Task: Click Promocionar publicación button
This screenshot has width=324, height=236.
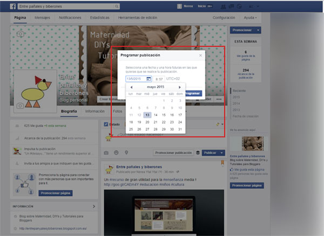Action: click(x=173, y=152)
